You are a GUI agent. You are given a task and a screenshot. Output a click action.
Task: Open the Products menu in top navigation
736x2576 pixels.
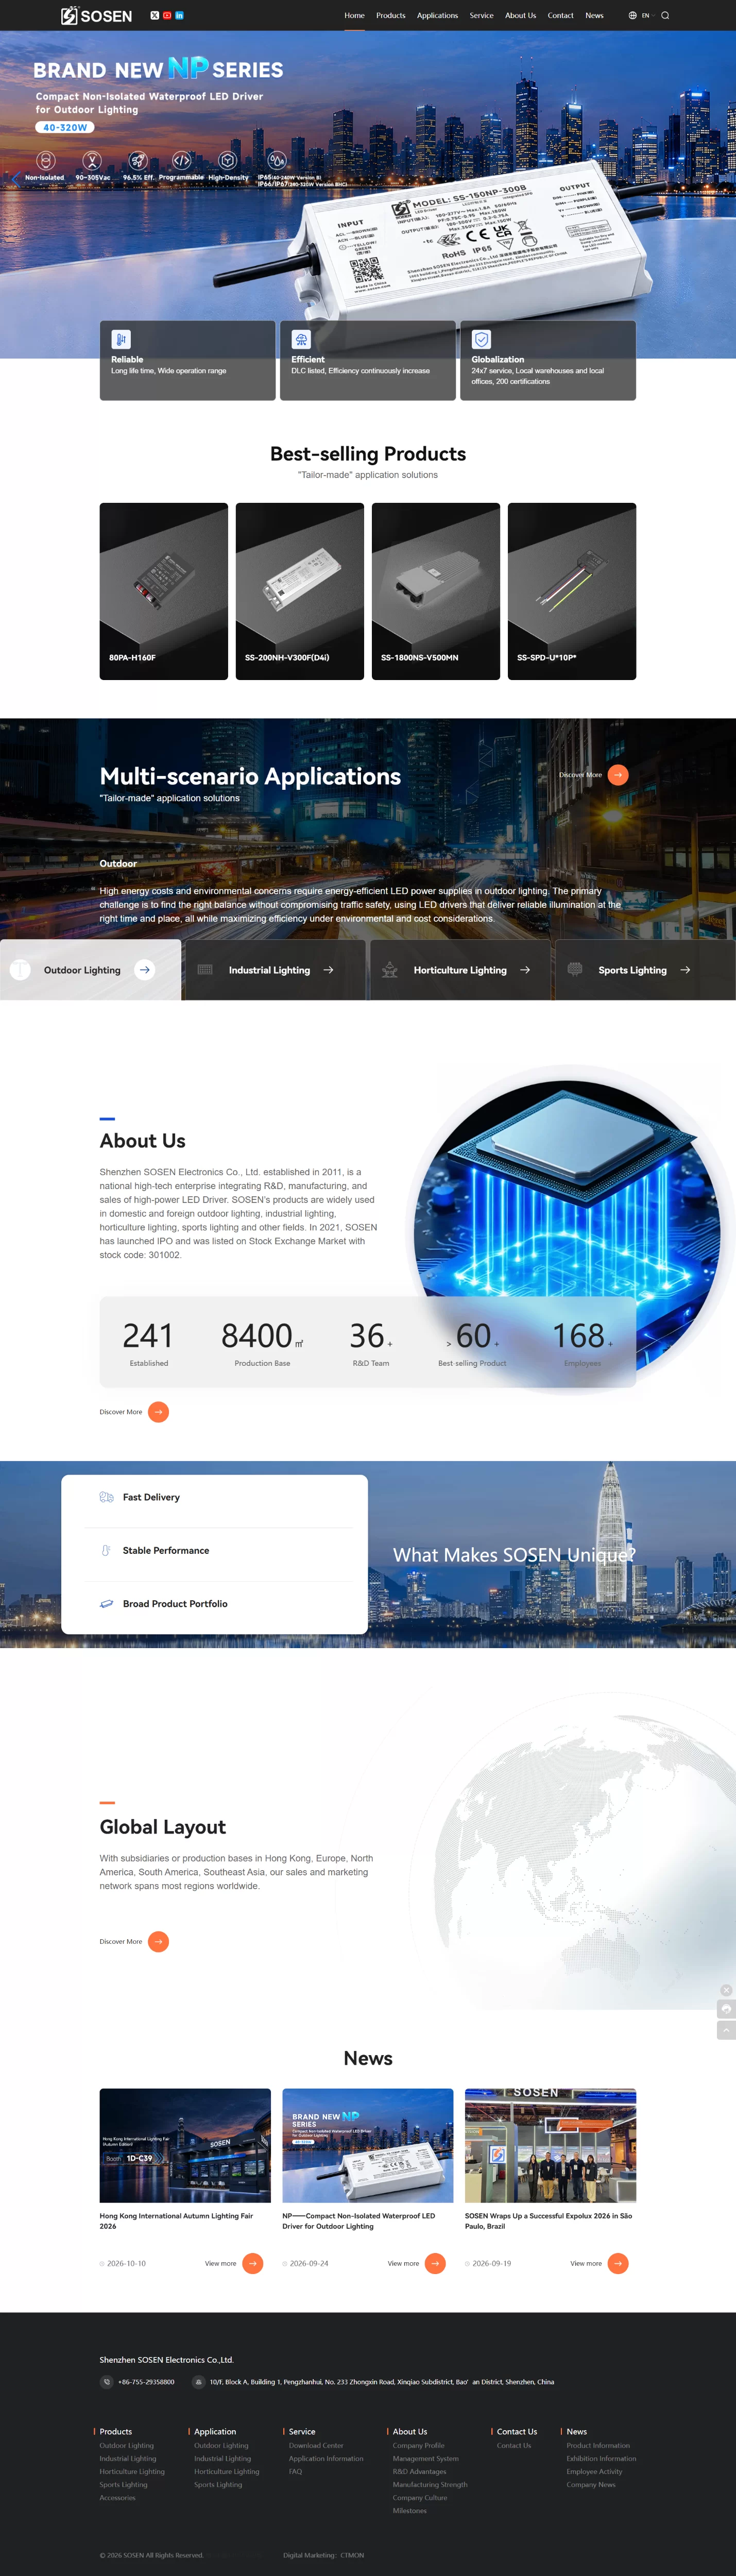[x=390, y=16]
